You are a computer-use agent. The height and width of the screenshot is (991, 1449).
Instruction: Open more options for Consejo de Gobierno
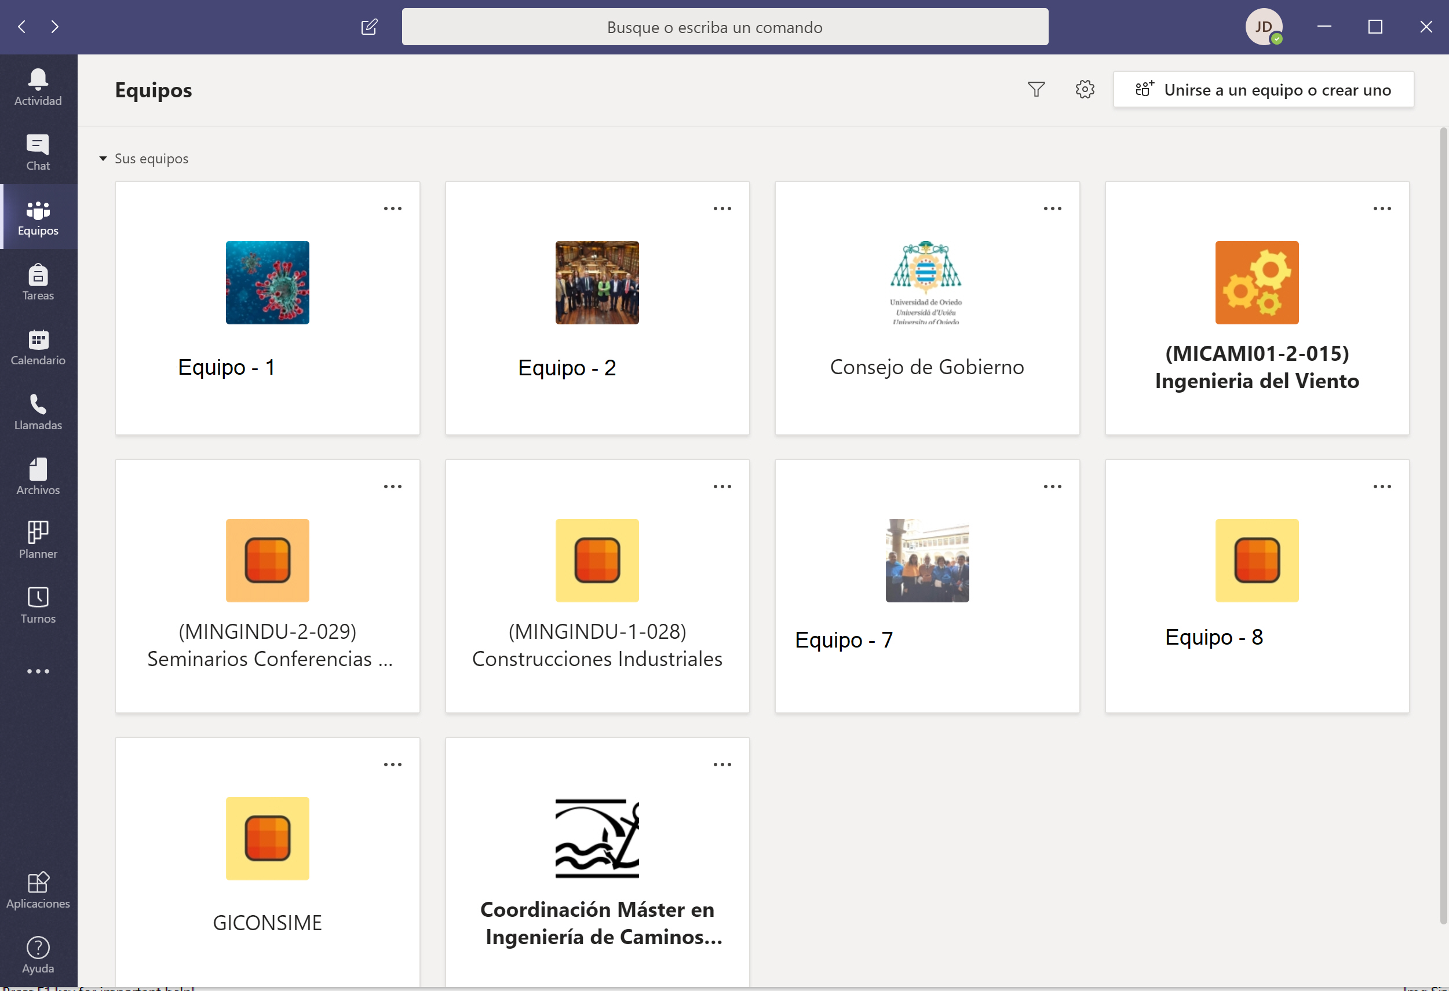[x=1053, y=208]
